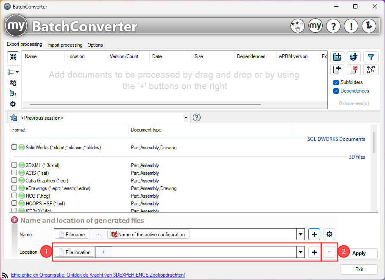Check the HCG (*.hcg) checkbox
The width and height of the screenshot is (385, 280).
[x=14, y=195]
